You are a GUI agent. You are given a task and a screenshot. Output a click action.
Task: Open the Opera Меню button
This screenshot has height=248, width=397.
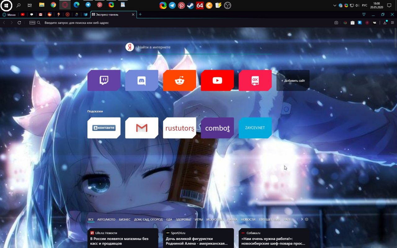pos(9,15)
